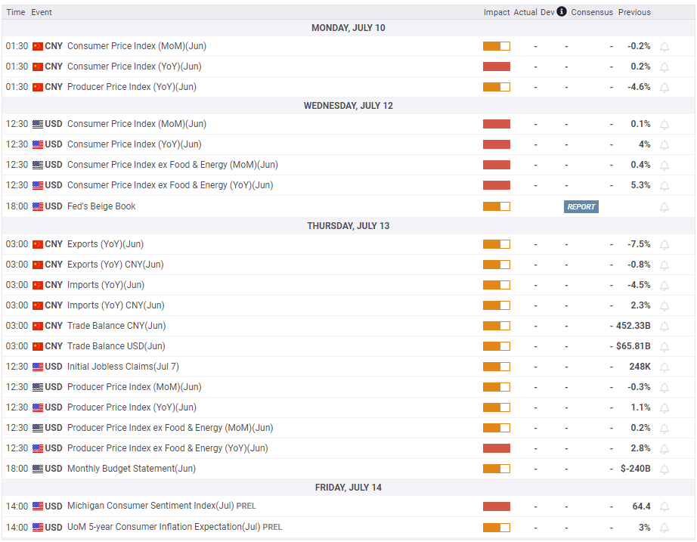Expand the USD Producer Price Index (YoY)(Jun) row
Screen dimensions: 697x542
coord(132,407)
